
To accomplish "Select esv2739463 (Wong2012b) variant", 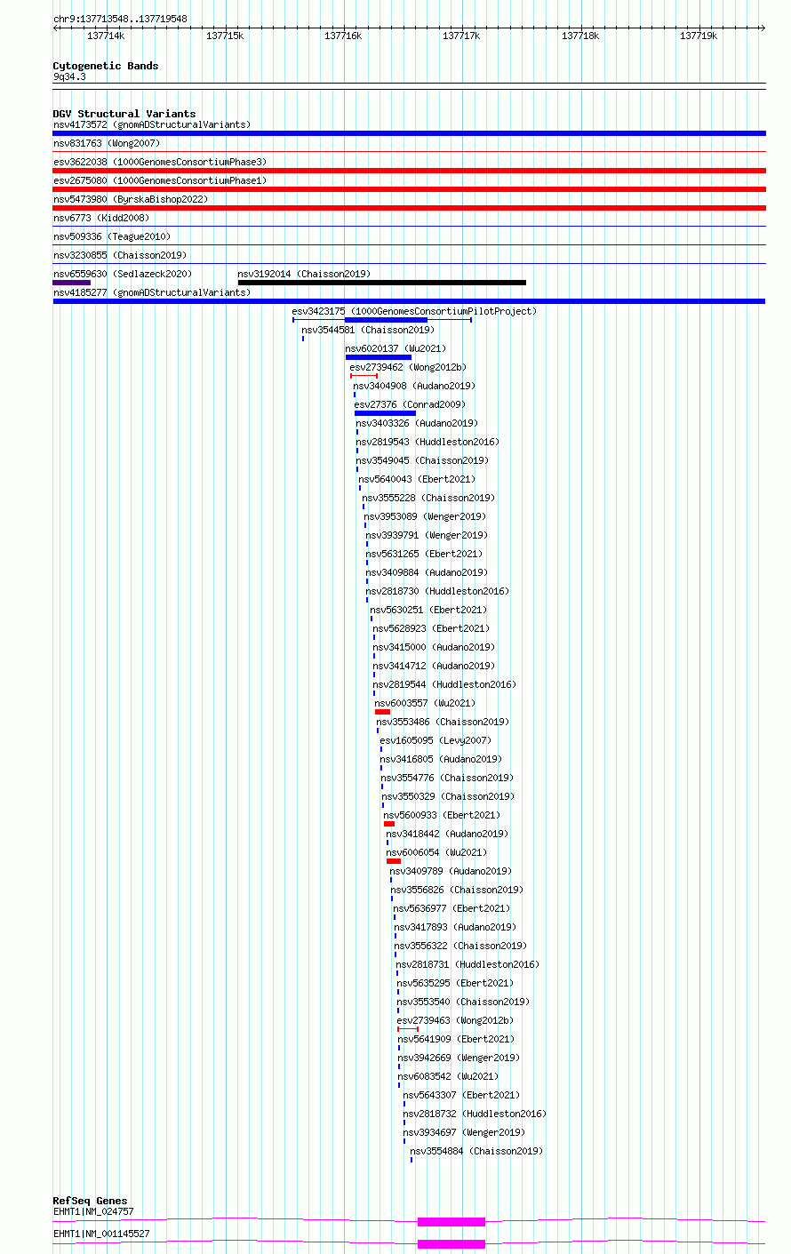I will (x=455, y=1020).
